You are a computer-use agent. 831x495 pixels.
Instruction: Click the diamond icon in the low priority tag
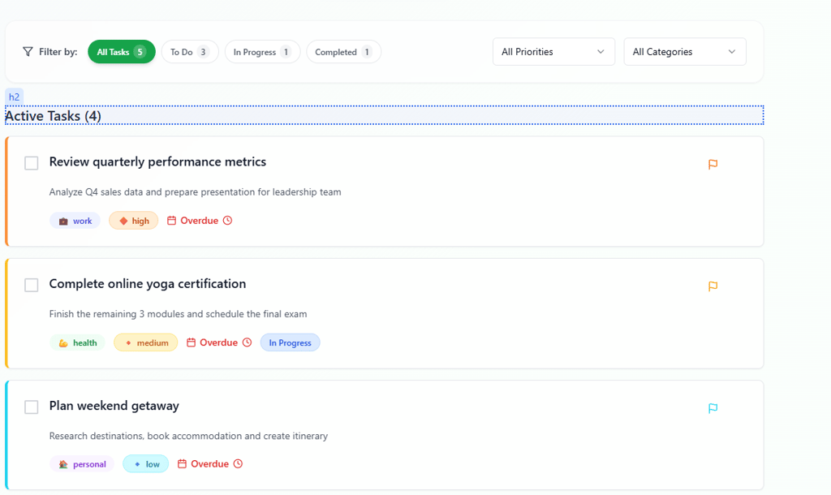(x=137, y=464)
